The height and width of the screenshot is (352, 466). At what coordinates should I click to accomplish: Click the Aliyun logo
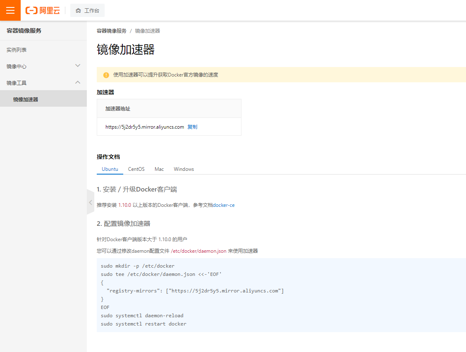pos(43,10)
